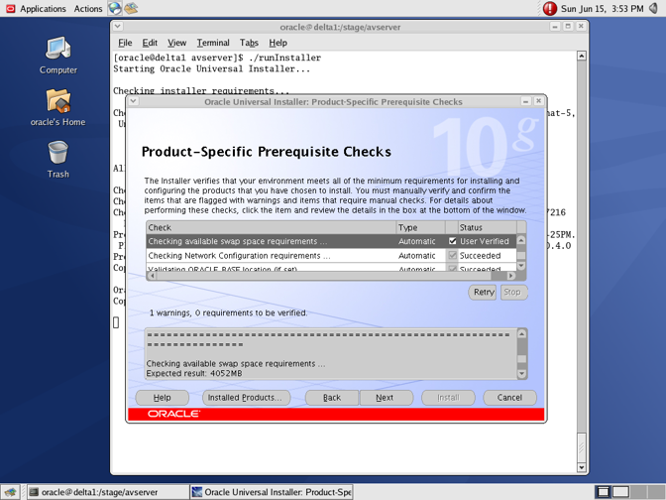Open the Terminal menu
666x500 pixels.
coord(213,43)
